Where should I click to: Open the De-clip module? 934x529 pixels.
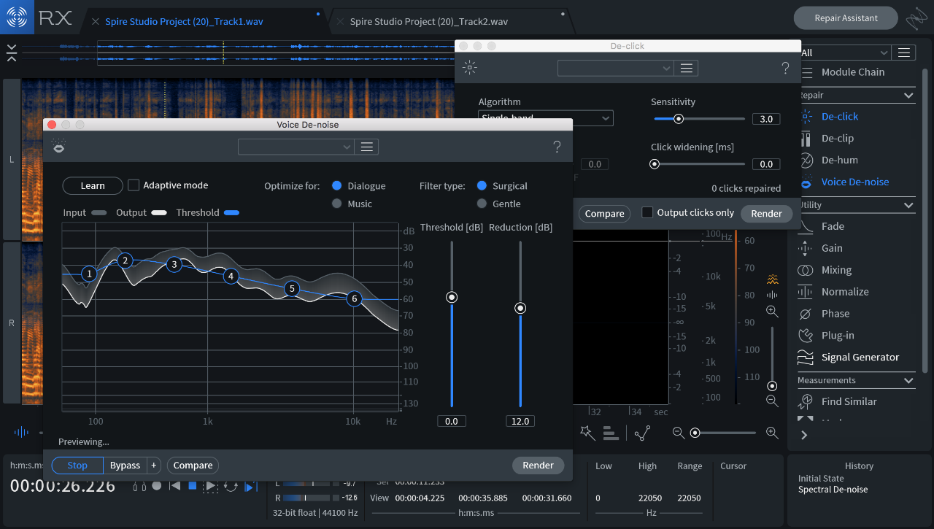coord(837,138)
